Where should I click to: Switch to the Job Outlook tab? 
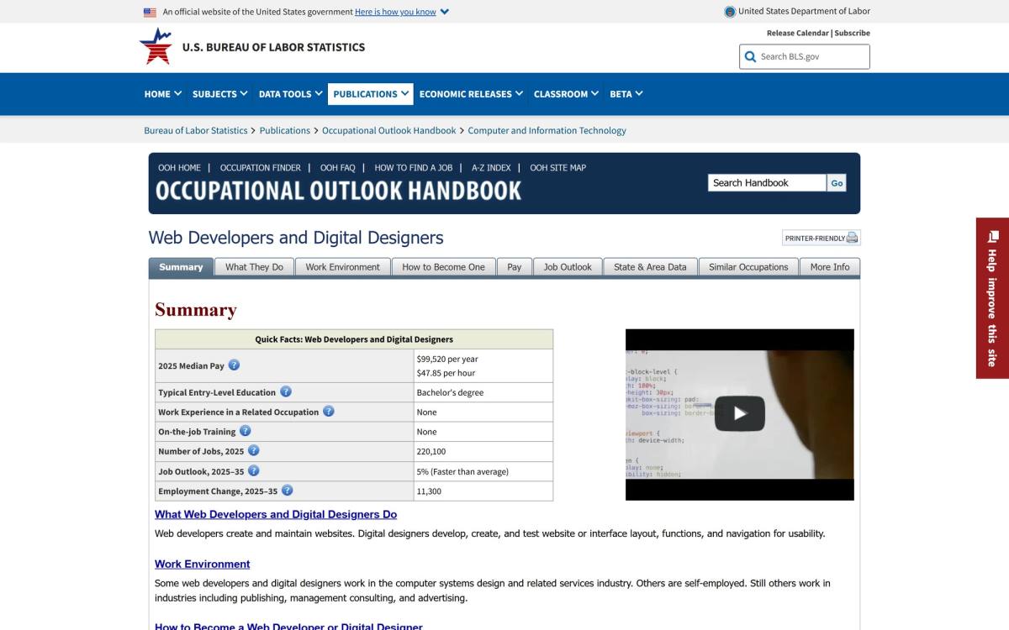[568, 267]
